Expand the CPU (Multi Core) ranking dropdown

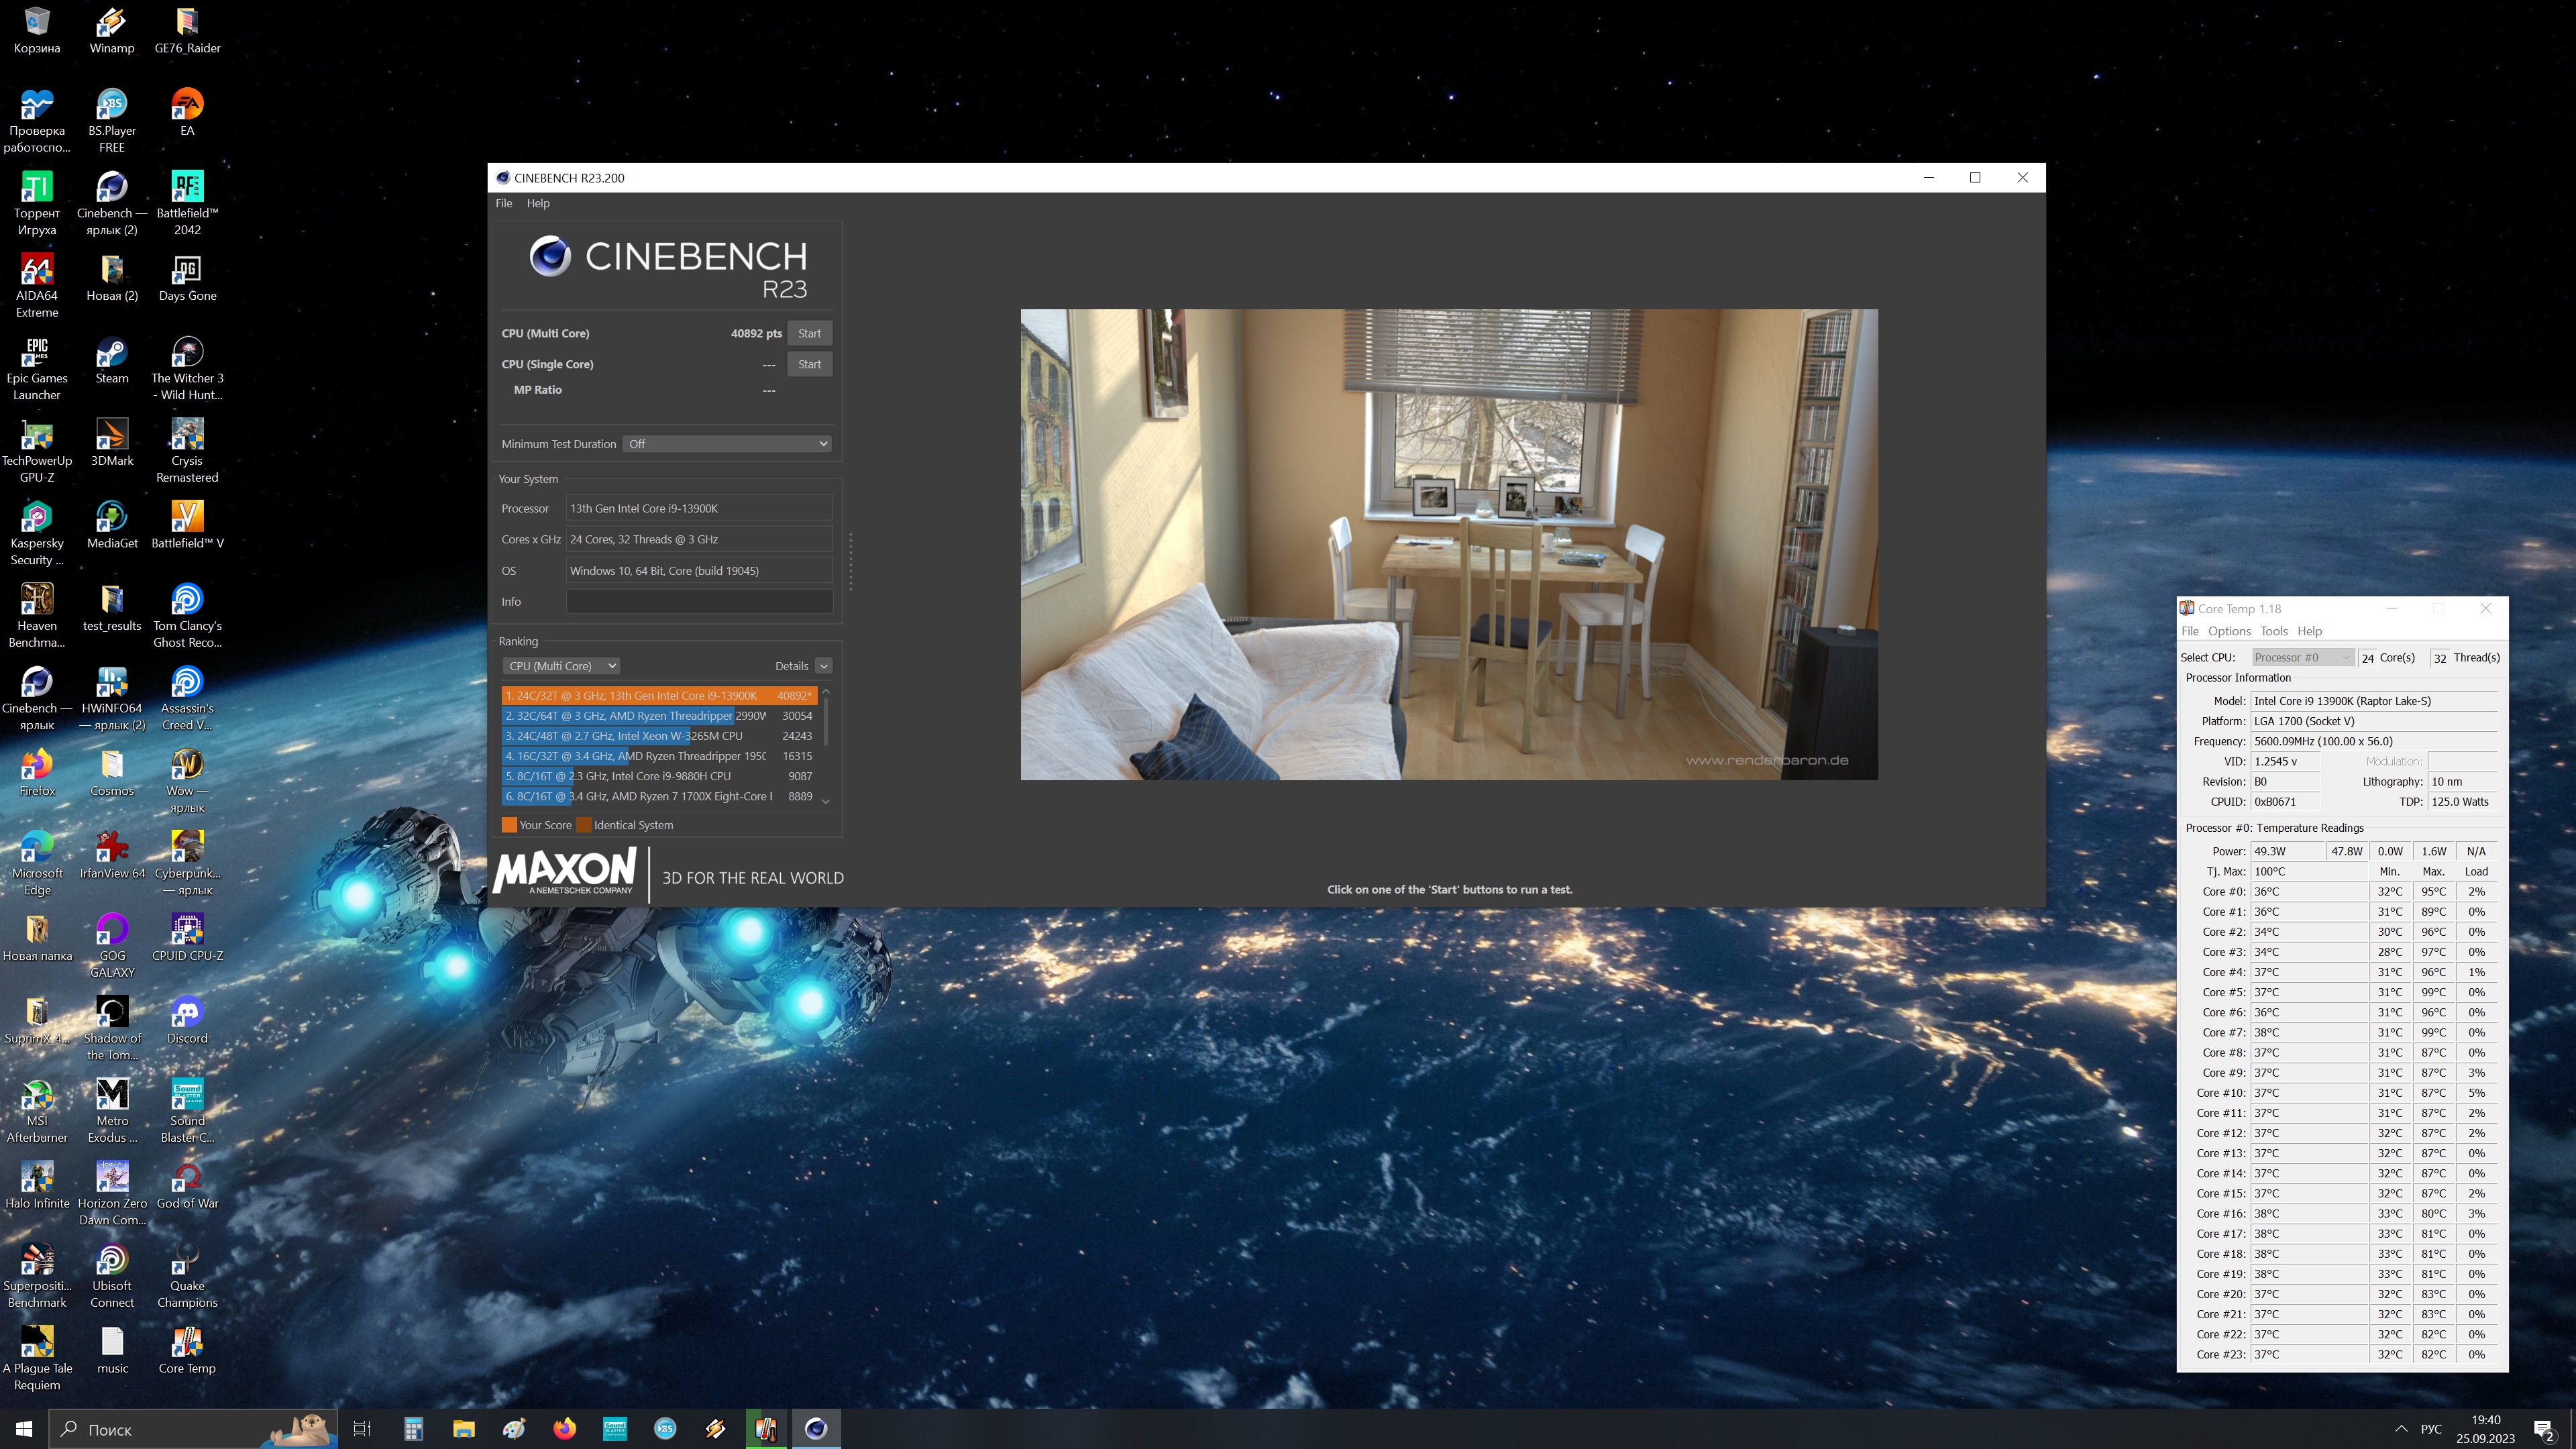561,666
